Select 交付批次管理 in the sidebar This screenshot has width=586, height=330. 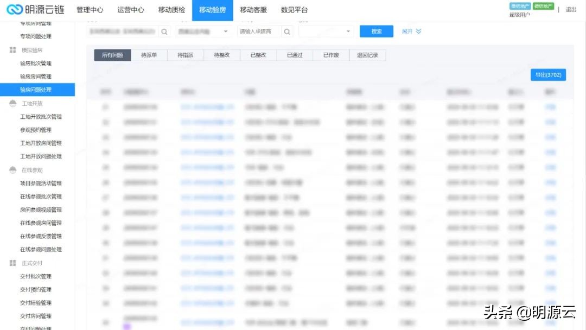pyautogui.click(x=36, y=276)
